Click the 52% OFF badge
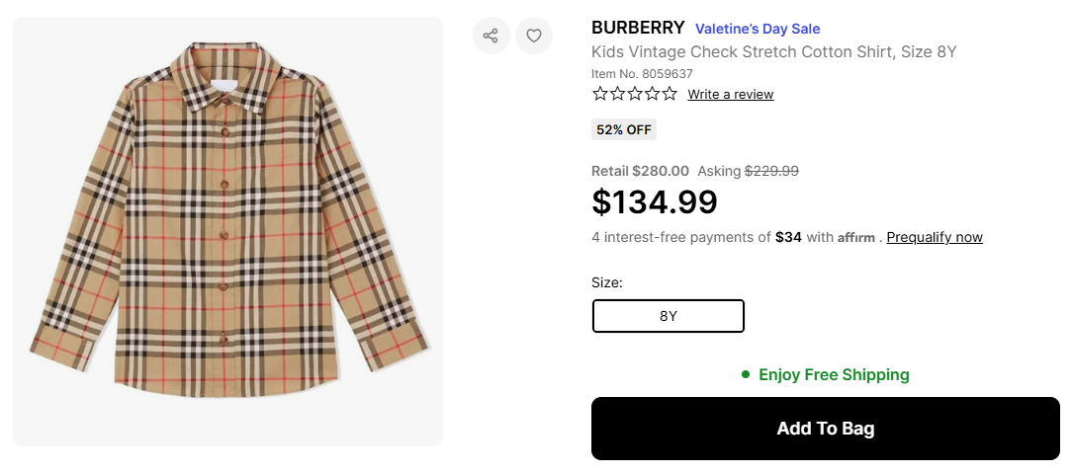The width and height of the screenshot is (1072, 474). 624,129
